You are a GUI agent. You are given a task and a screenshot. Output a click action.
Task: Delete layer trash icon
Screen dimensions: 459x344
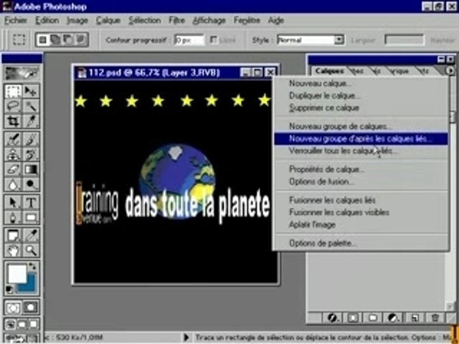point(435,317)
